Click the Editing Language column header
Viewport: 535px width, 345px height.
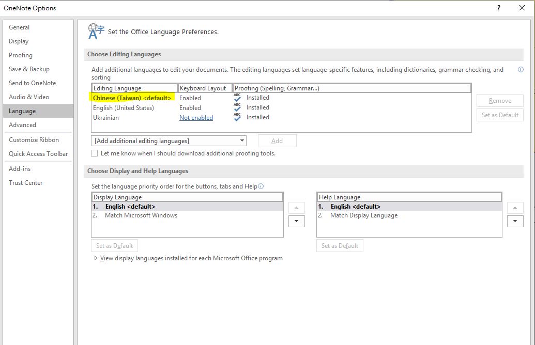pyautogui.click(x=134, y=88)
